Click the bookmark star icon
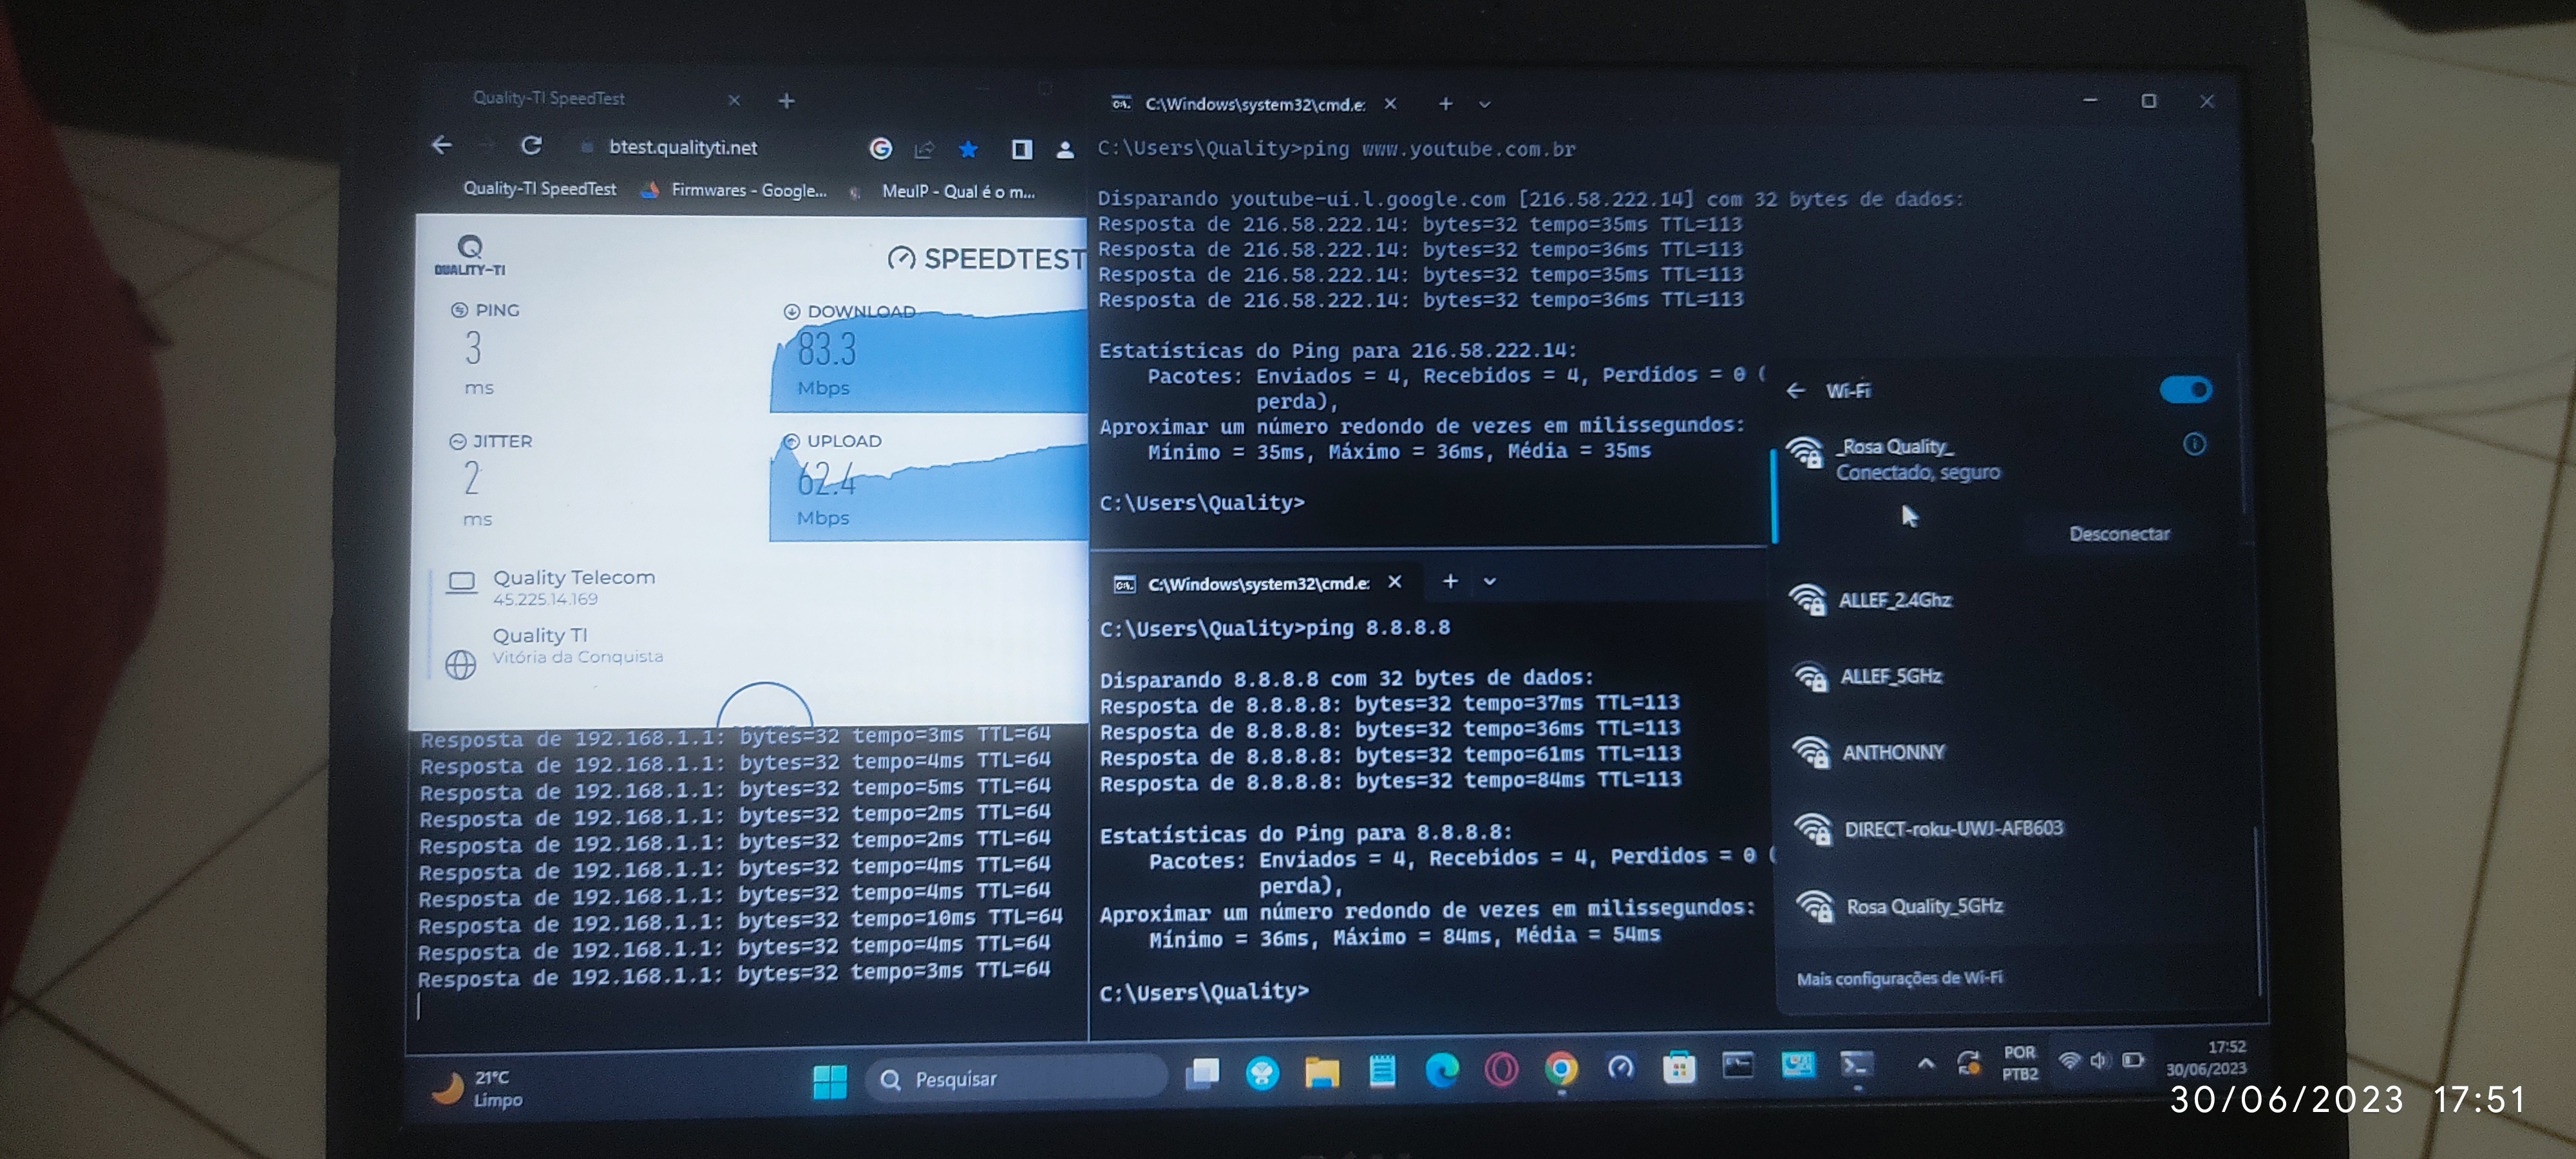The image size is (2576, 1159). [x=967, y=150]
